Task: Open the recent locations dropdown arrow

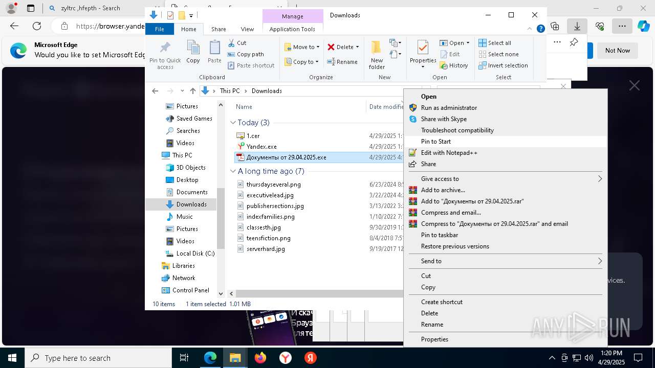Action: (182, 91)
